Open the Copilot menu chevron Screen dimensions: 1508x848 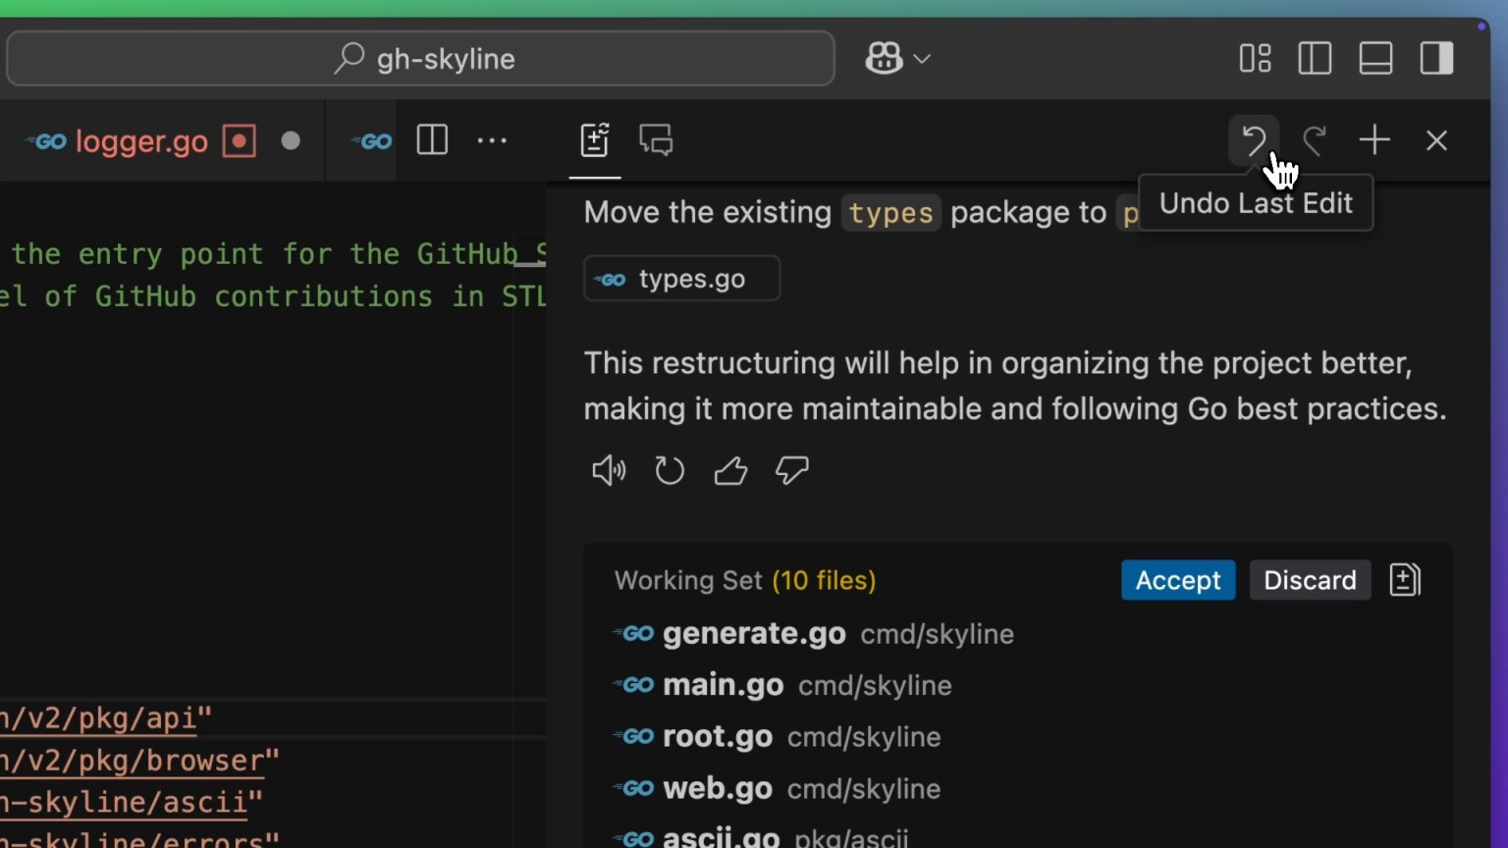[923, 59]
